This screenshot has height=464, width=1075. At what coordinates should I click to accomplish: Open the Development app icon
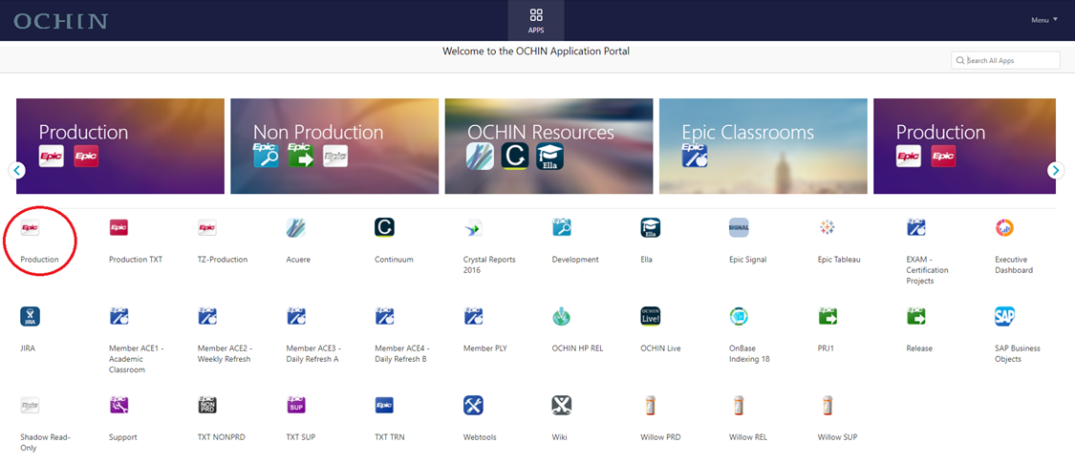tap(562, 228)
